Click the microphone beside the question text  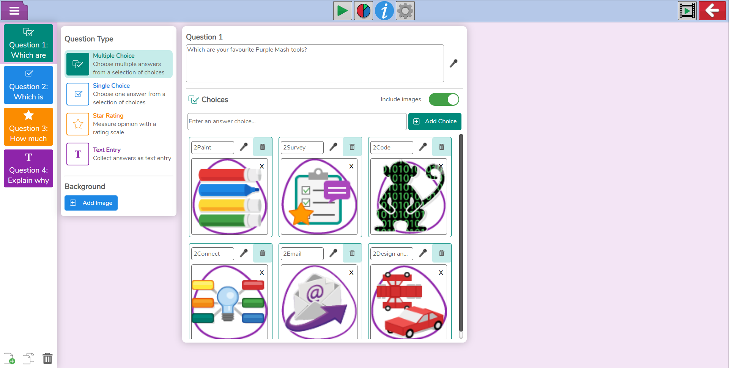(x=453, y=63)
